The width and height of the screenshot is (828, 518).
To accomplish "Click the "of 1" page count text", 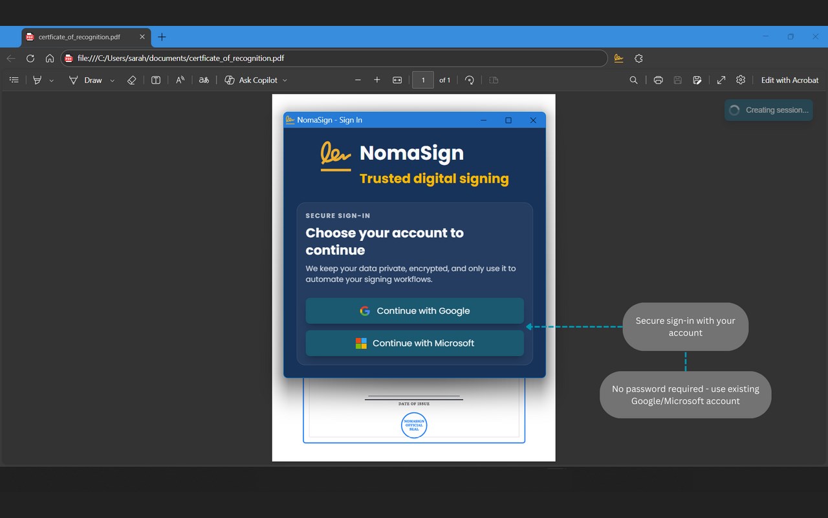I will click(x=445, y=80).
